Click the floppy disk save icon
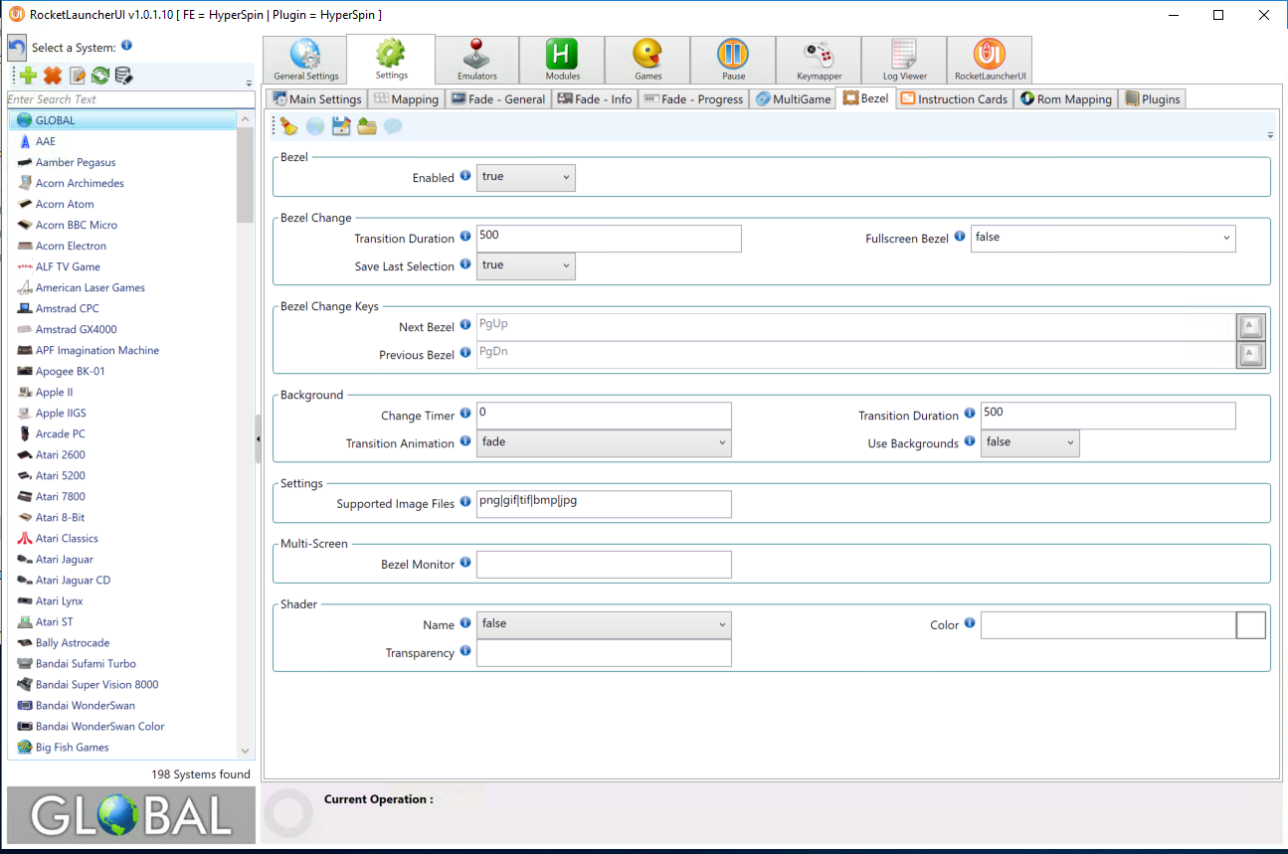 (x=341, y=126)
